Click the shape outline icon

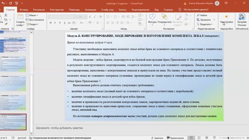coord(186,19)
